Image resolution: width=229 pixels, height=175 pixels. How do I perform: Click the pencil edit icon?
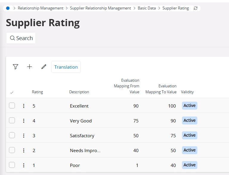(x=44, y=67)
